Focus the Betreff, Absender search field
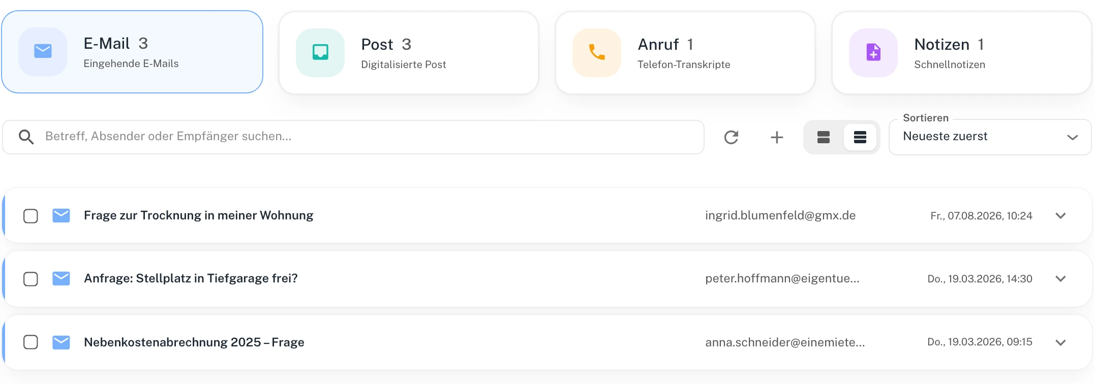 353,137
